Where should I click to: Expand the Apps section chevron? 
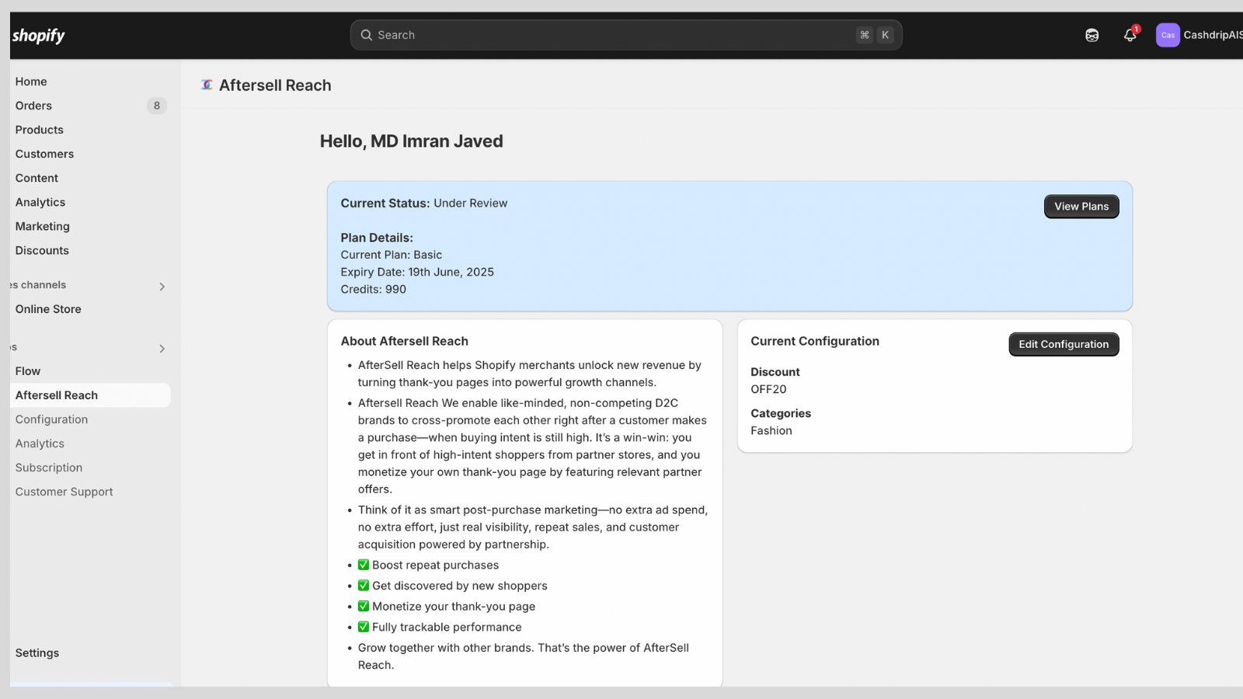[x=162, y=349]
